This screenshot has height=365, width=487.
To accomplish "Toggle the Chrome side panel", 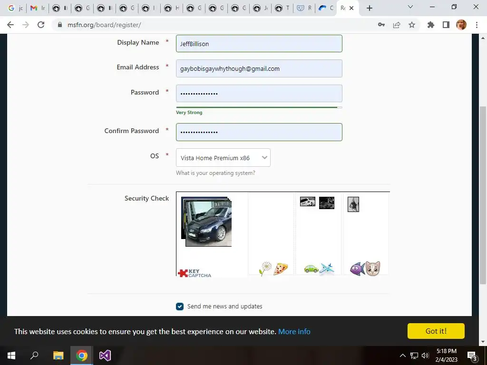I will click(446, 25).
